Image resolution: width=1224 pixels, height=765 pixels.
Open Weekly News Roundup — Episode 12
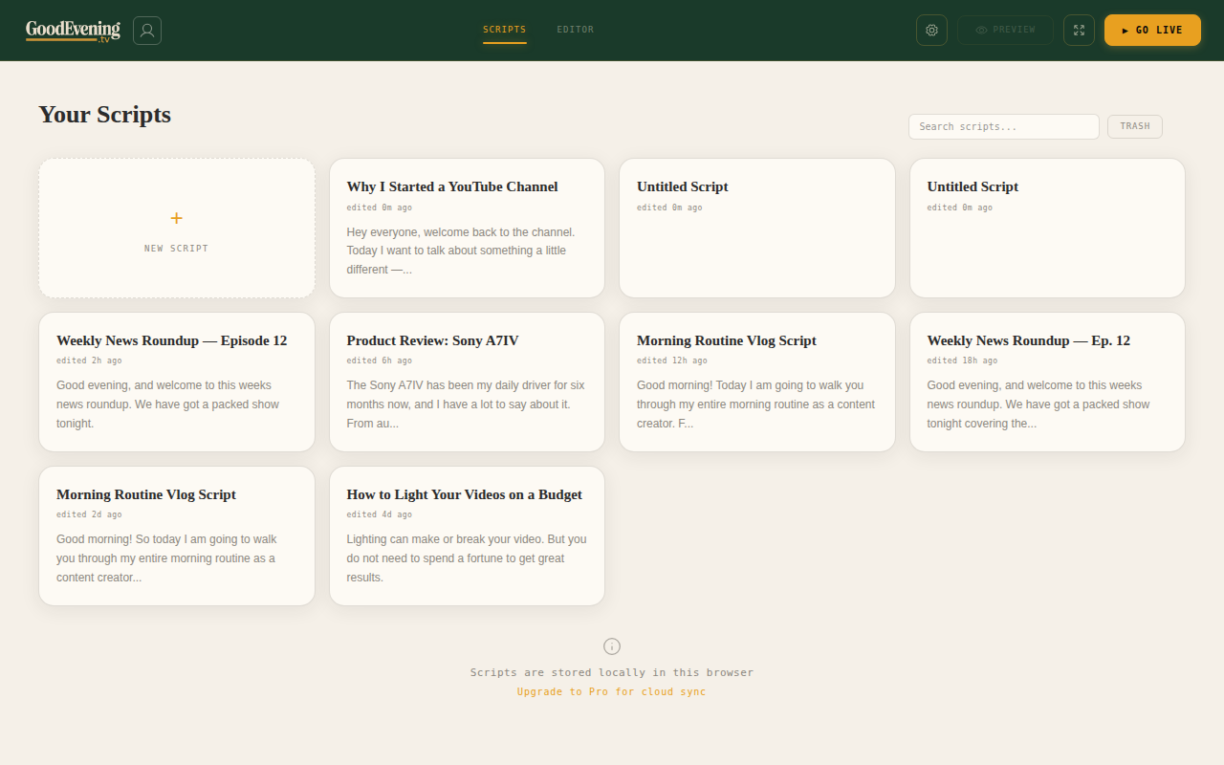pos(176,382)
